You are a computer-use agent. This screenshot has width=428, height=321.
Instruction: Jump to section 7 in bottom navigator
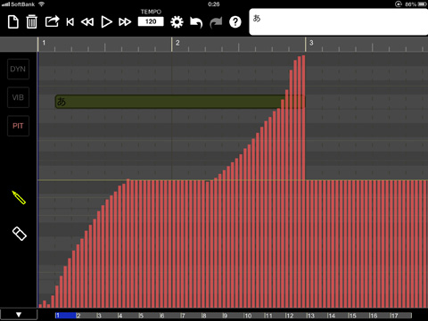tap(192, 316)
